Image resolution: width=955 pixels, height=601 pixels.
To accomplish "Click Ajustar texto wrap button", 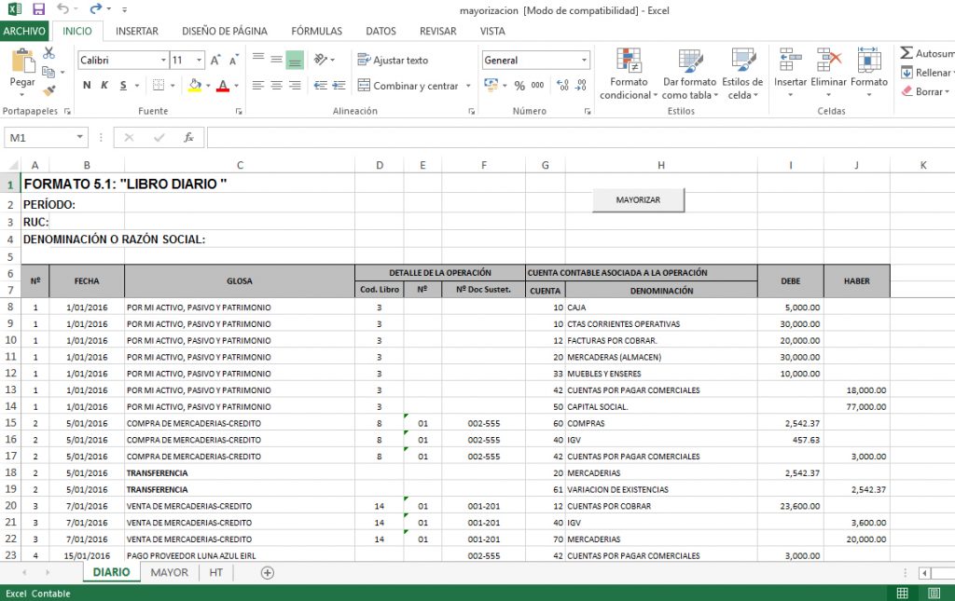I will (393, 60).
